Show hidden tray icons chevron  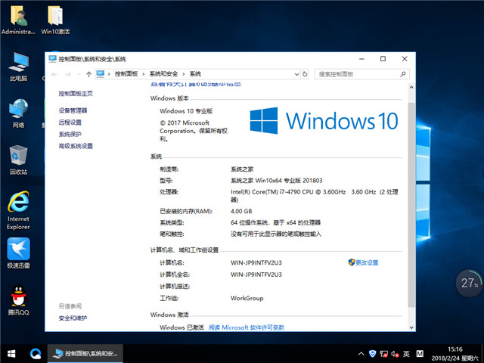tap(361, 354)
